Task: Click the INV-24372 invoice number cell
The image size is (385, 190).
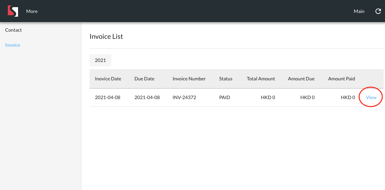Action: click(x=184, y=97)
